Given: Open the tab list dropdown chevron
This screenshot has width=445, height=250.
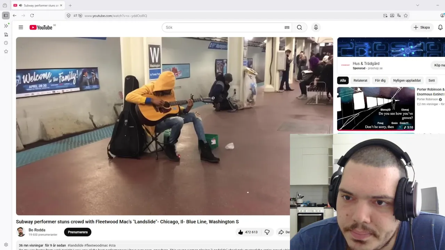Looking at the screenshot, I should [418, 5].
